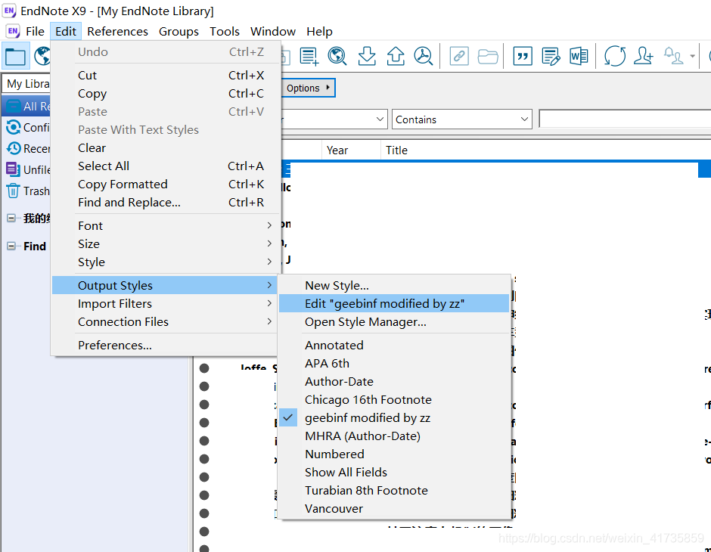
Task: Select the Author-Date output style
Action: click(395, 382)
